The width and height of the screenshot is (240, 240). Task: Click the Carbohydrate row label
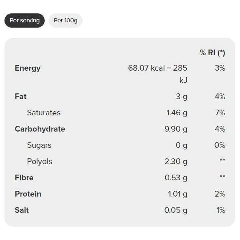pos(40,129)
